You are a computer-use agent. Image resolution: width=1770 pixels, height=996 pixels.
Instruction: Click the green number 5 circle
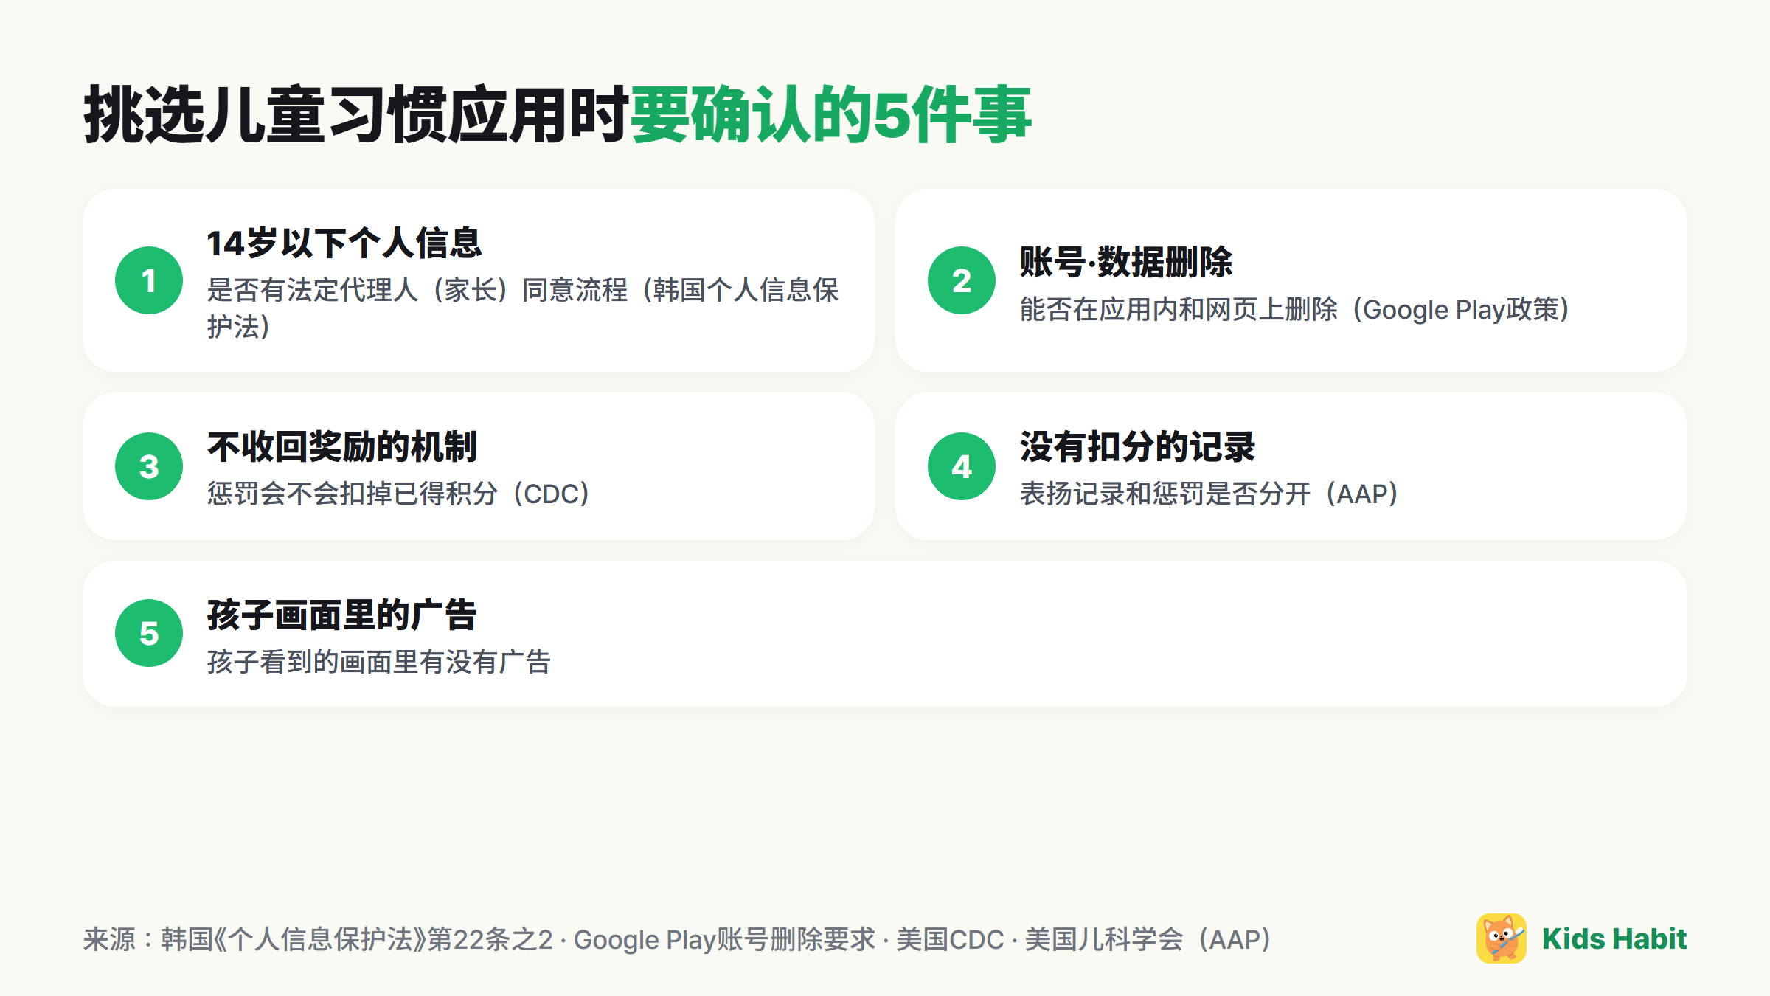pyautogui.click(x=149, y=633)
